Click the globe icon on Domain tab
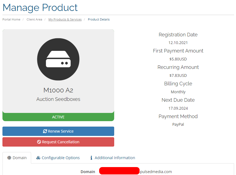The height and width of the screenshot is (175, 236). [9, 158]
